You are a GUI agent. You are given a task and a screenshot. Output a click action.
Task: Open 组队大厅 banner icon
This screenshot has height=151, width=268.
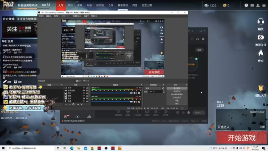[261, 88]
